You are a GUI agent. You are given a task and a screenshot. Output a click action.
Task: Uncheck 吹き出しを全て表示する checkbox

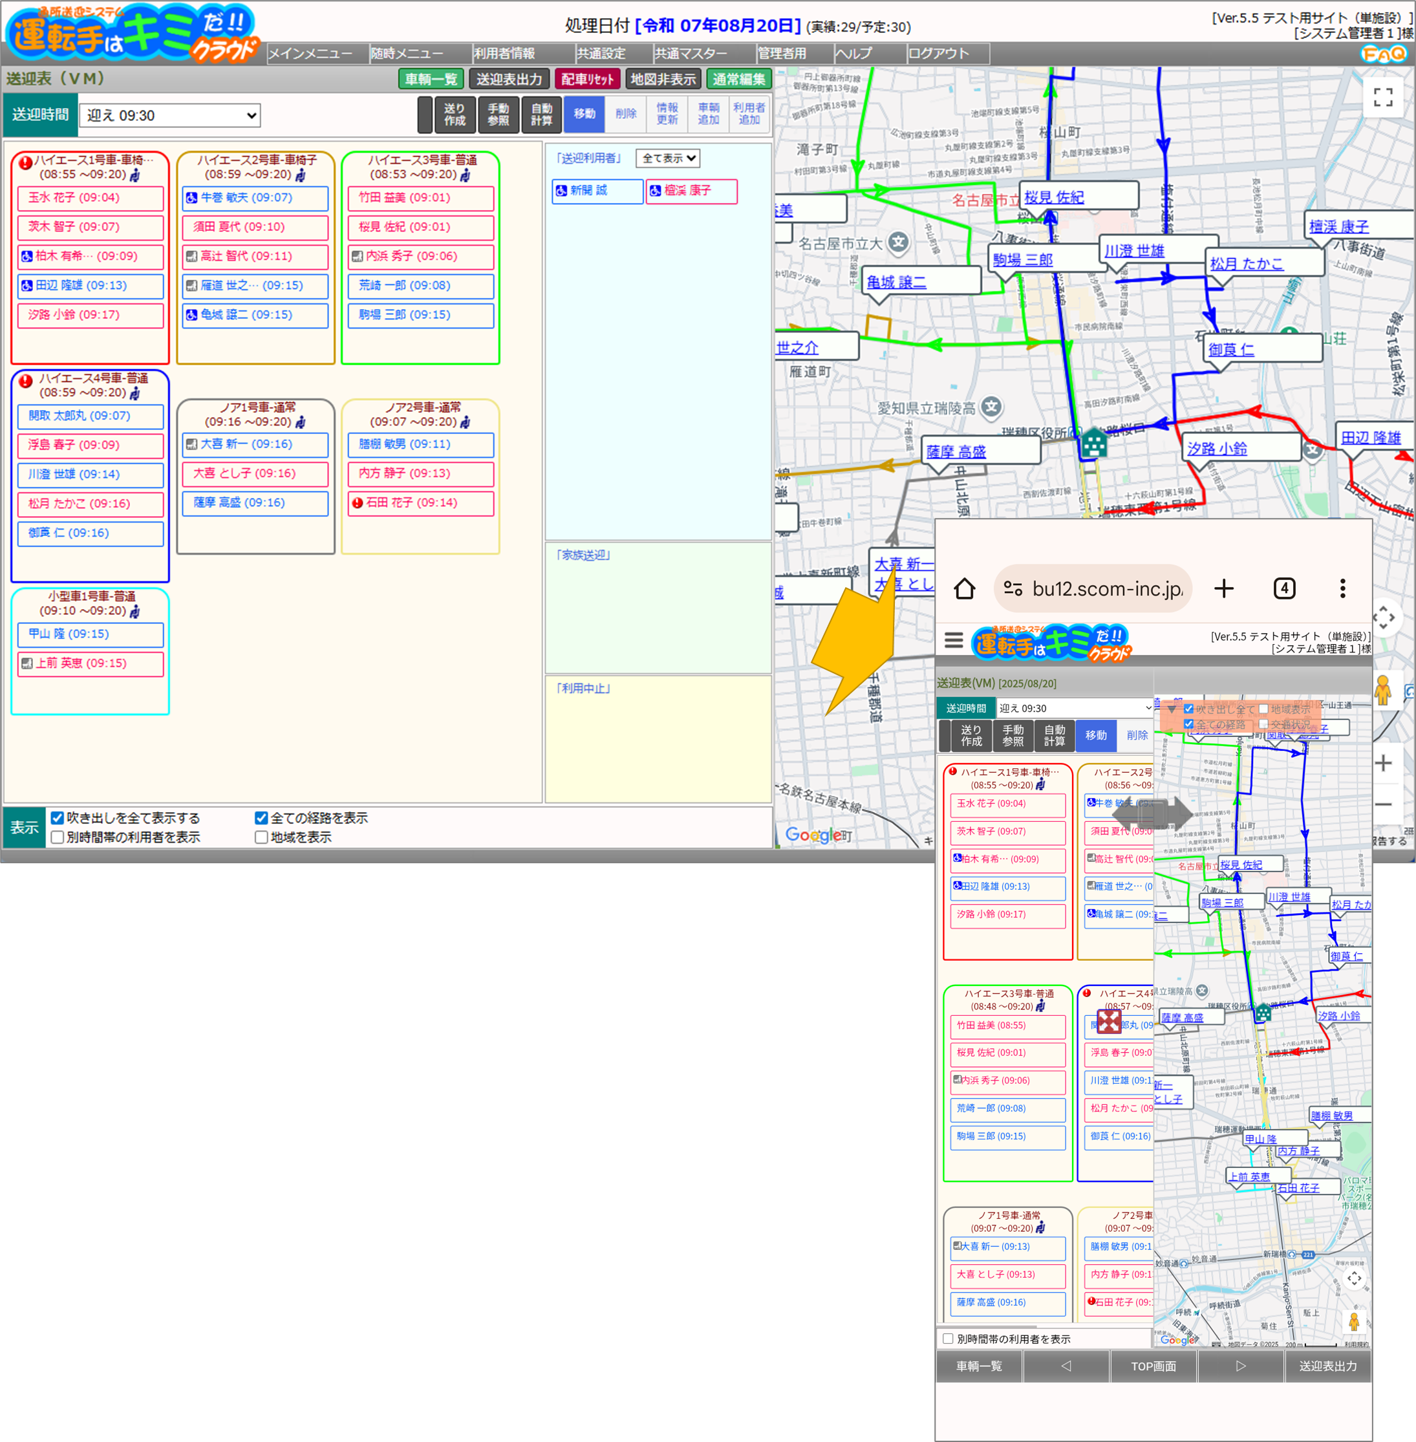58,817
